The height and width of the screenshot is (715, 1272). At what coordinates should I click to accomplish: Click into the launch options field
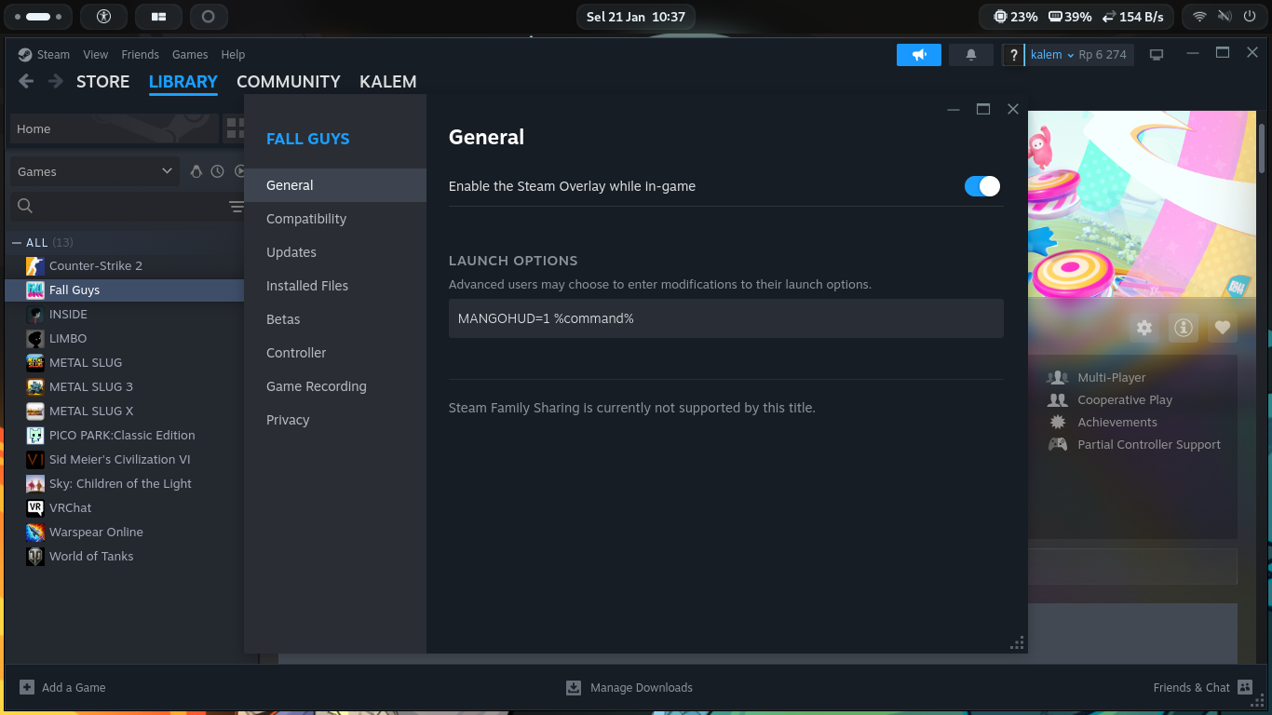pyautogui.click(x=726, y=318)
